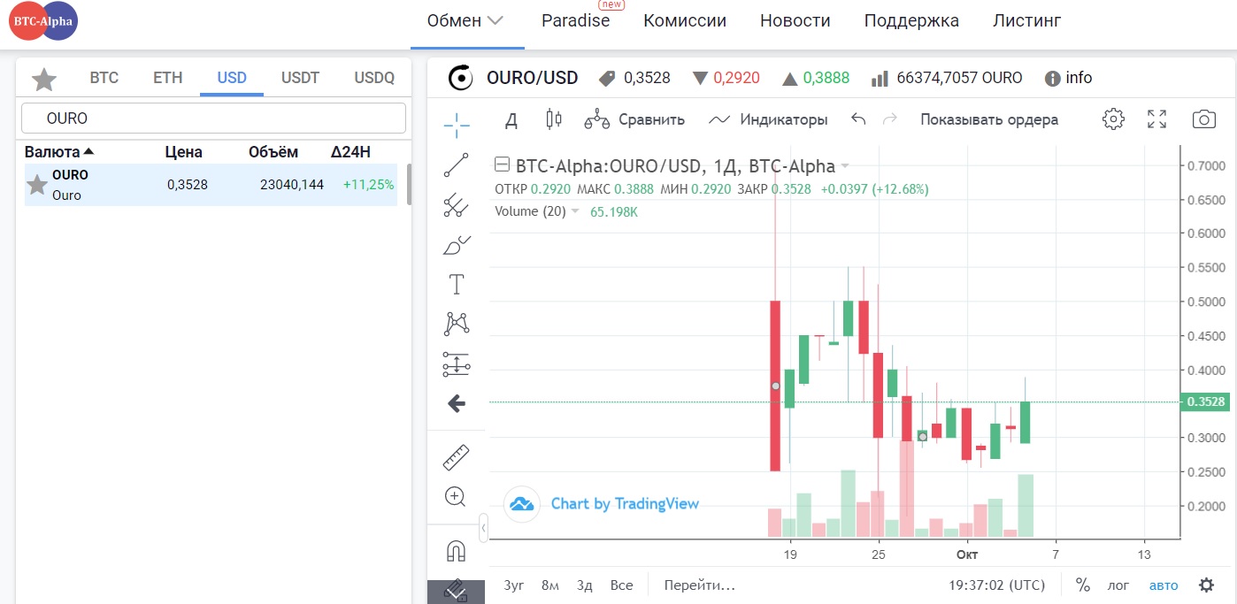
Task: Click the zoom in magnifier tool
Action: [x=456, y=497]
